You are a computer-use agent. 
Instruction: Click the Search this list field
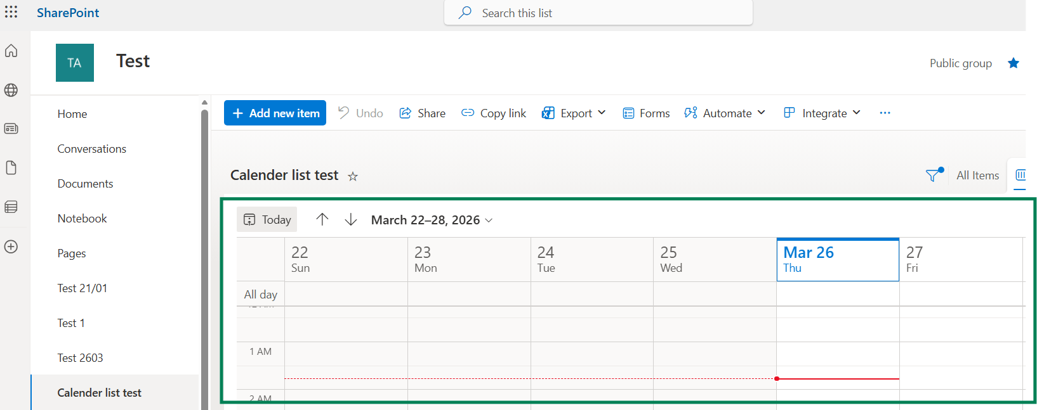point(598,13)
